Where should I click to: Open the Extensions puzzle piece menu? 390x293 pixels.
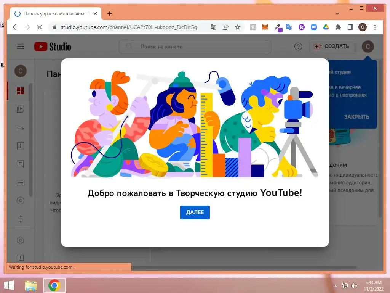(x=338, y=27)
